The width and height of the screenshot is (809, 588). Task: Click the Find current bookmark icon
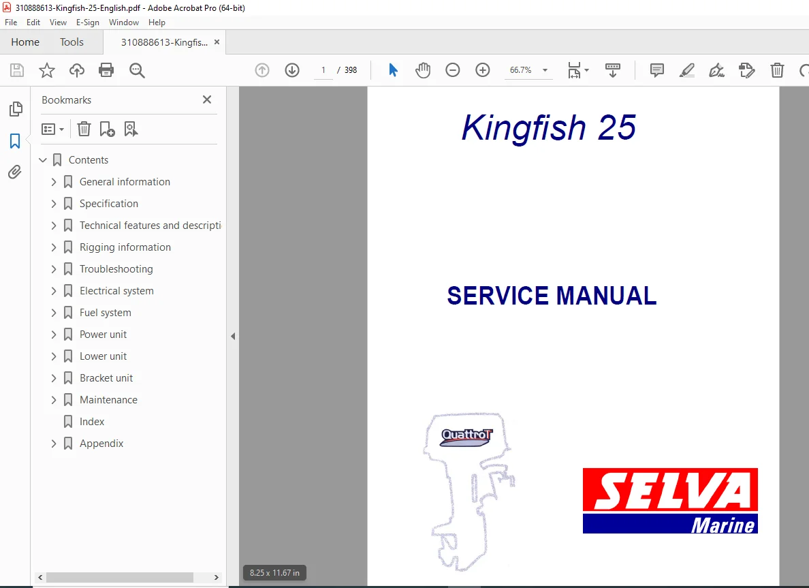pyautogui.click(x=131, y=129)
